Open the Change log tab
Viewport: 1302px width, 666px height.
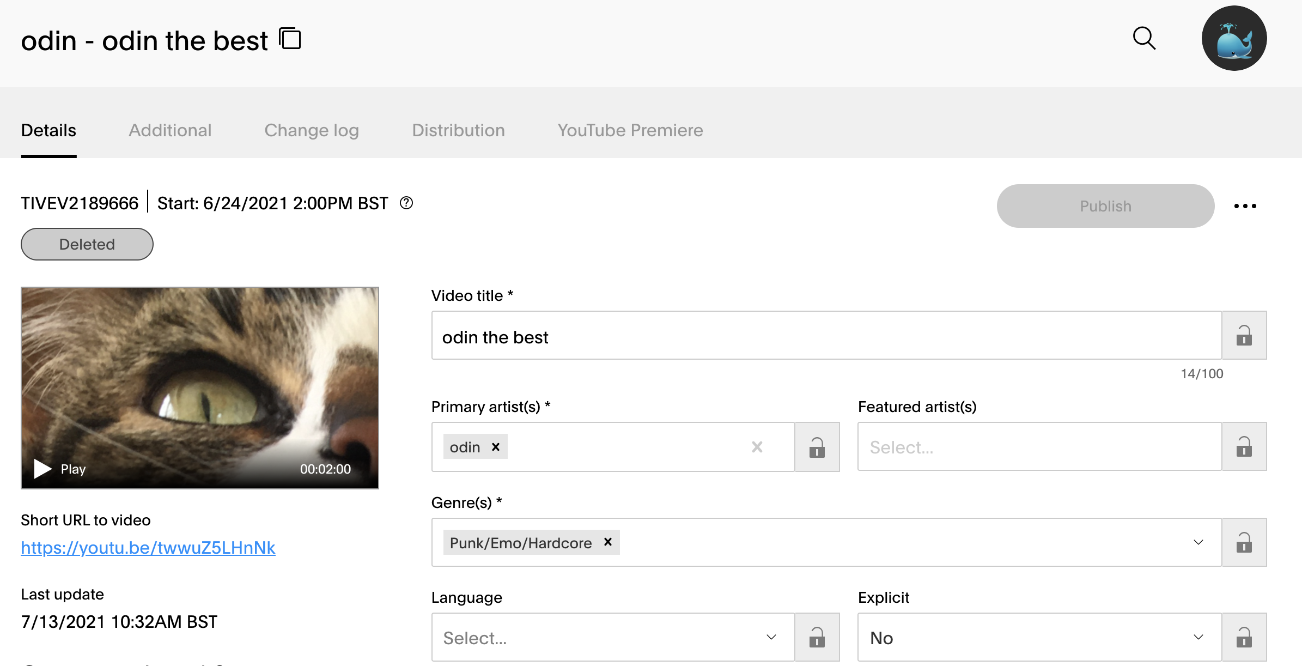pos(312,130)
